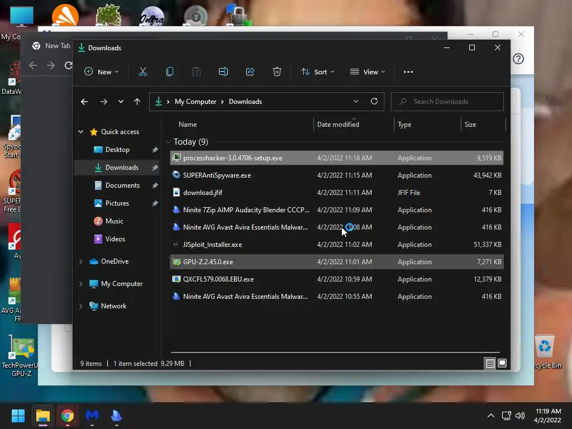Image resolution: width=572 pixels, height=429 pixels.
Task: Click the help question mark icon in background window
Action: (x=518, y=59)
